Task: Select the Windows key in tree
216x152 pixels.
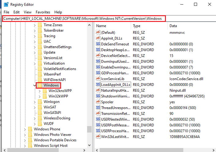Action: [x=51, y=85]
